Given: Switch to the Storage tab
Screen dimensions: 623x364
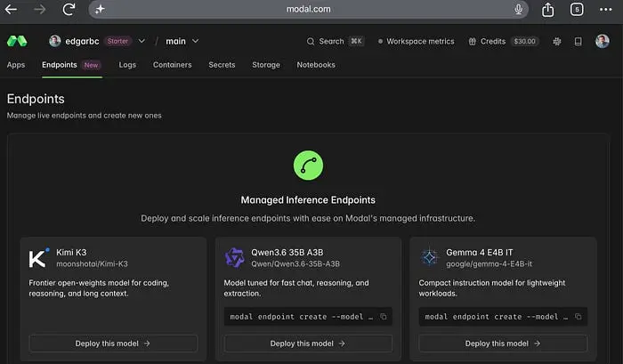Looking at the screenshot, I should (266, 65).
